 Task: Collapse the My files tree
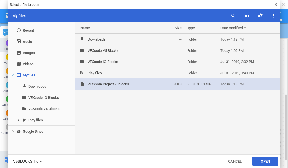tap(13, 75)
